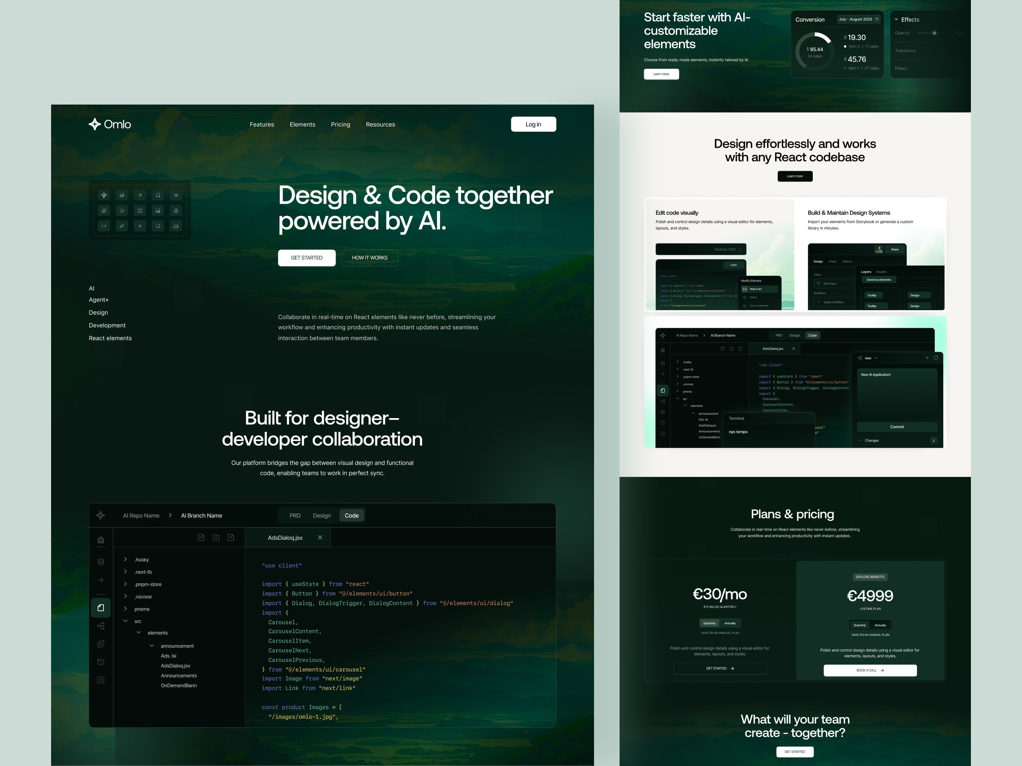This screenshot has width=1022, height=766.
Task: Adjust the Opacity slider handle in Effects
Action: 934,33
